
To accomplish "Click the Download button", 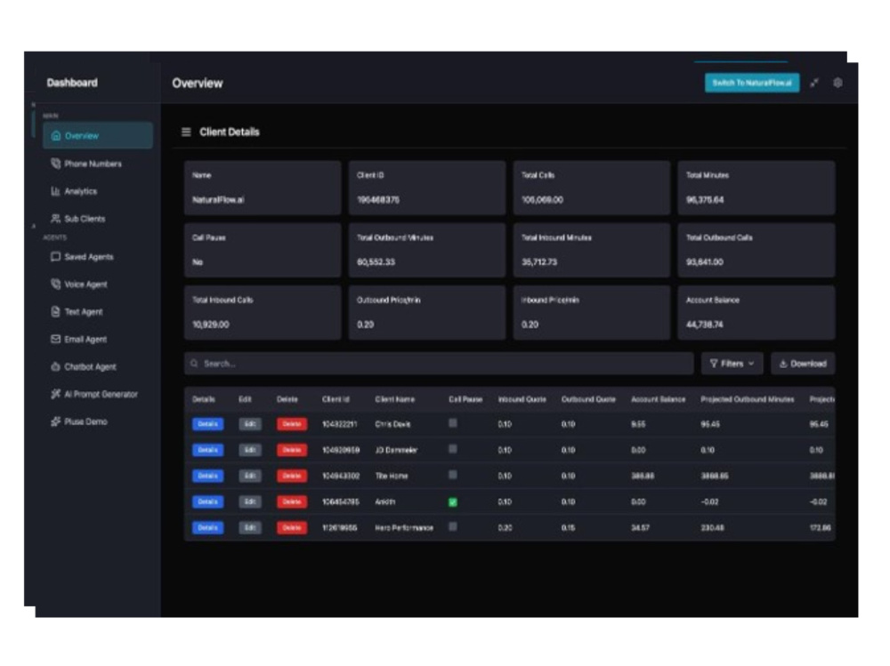I will point(803,364).
